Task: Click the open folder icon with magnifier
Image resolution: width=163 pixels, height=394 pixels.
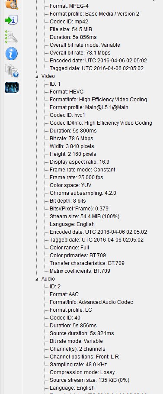Action: [12, 4]
